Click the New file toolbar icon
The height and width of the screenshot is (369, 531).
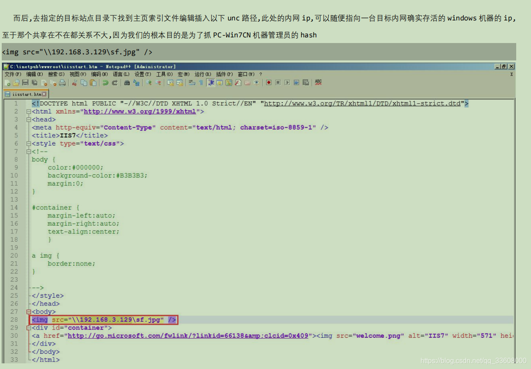[7, 83]
